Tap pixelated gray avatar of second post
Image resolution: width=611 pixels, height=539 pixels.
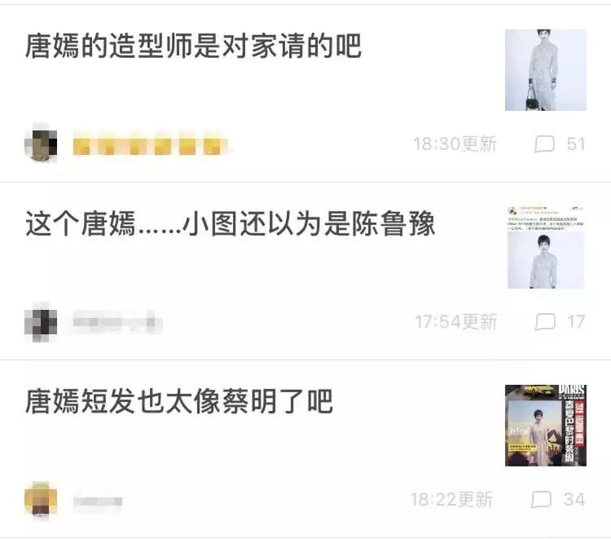click(x=41, y=323)
